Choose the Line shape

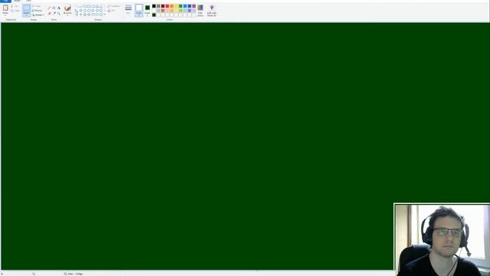tap(77, 6)
